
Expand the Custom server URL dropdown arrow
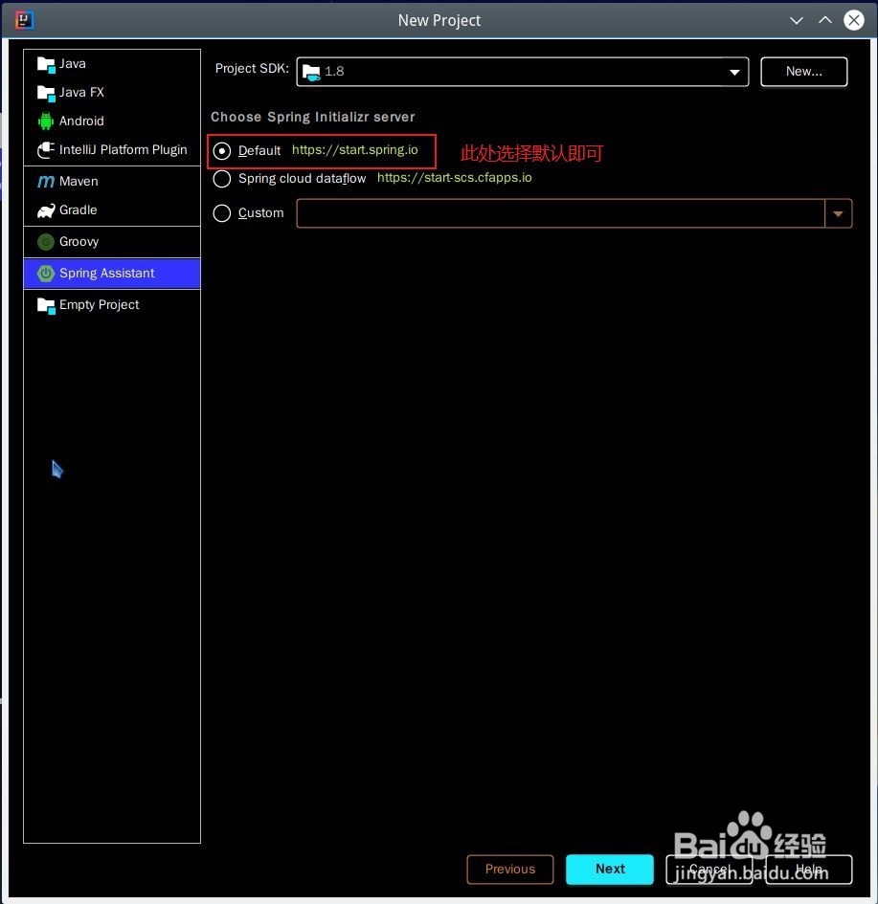[838, 214]
